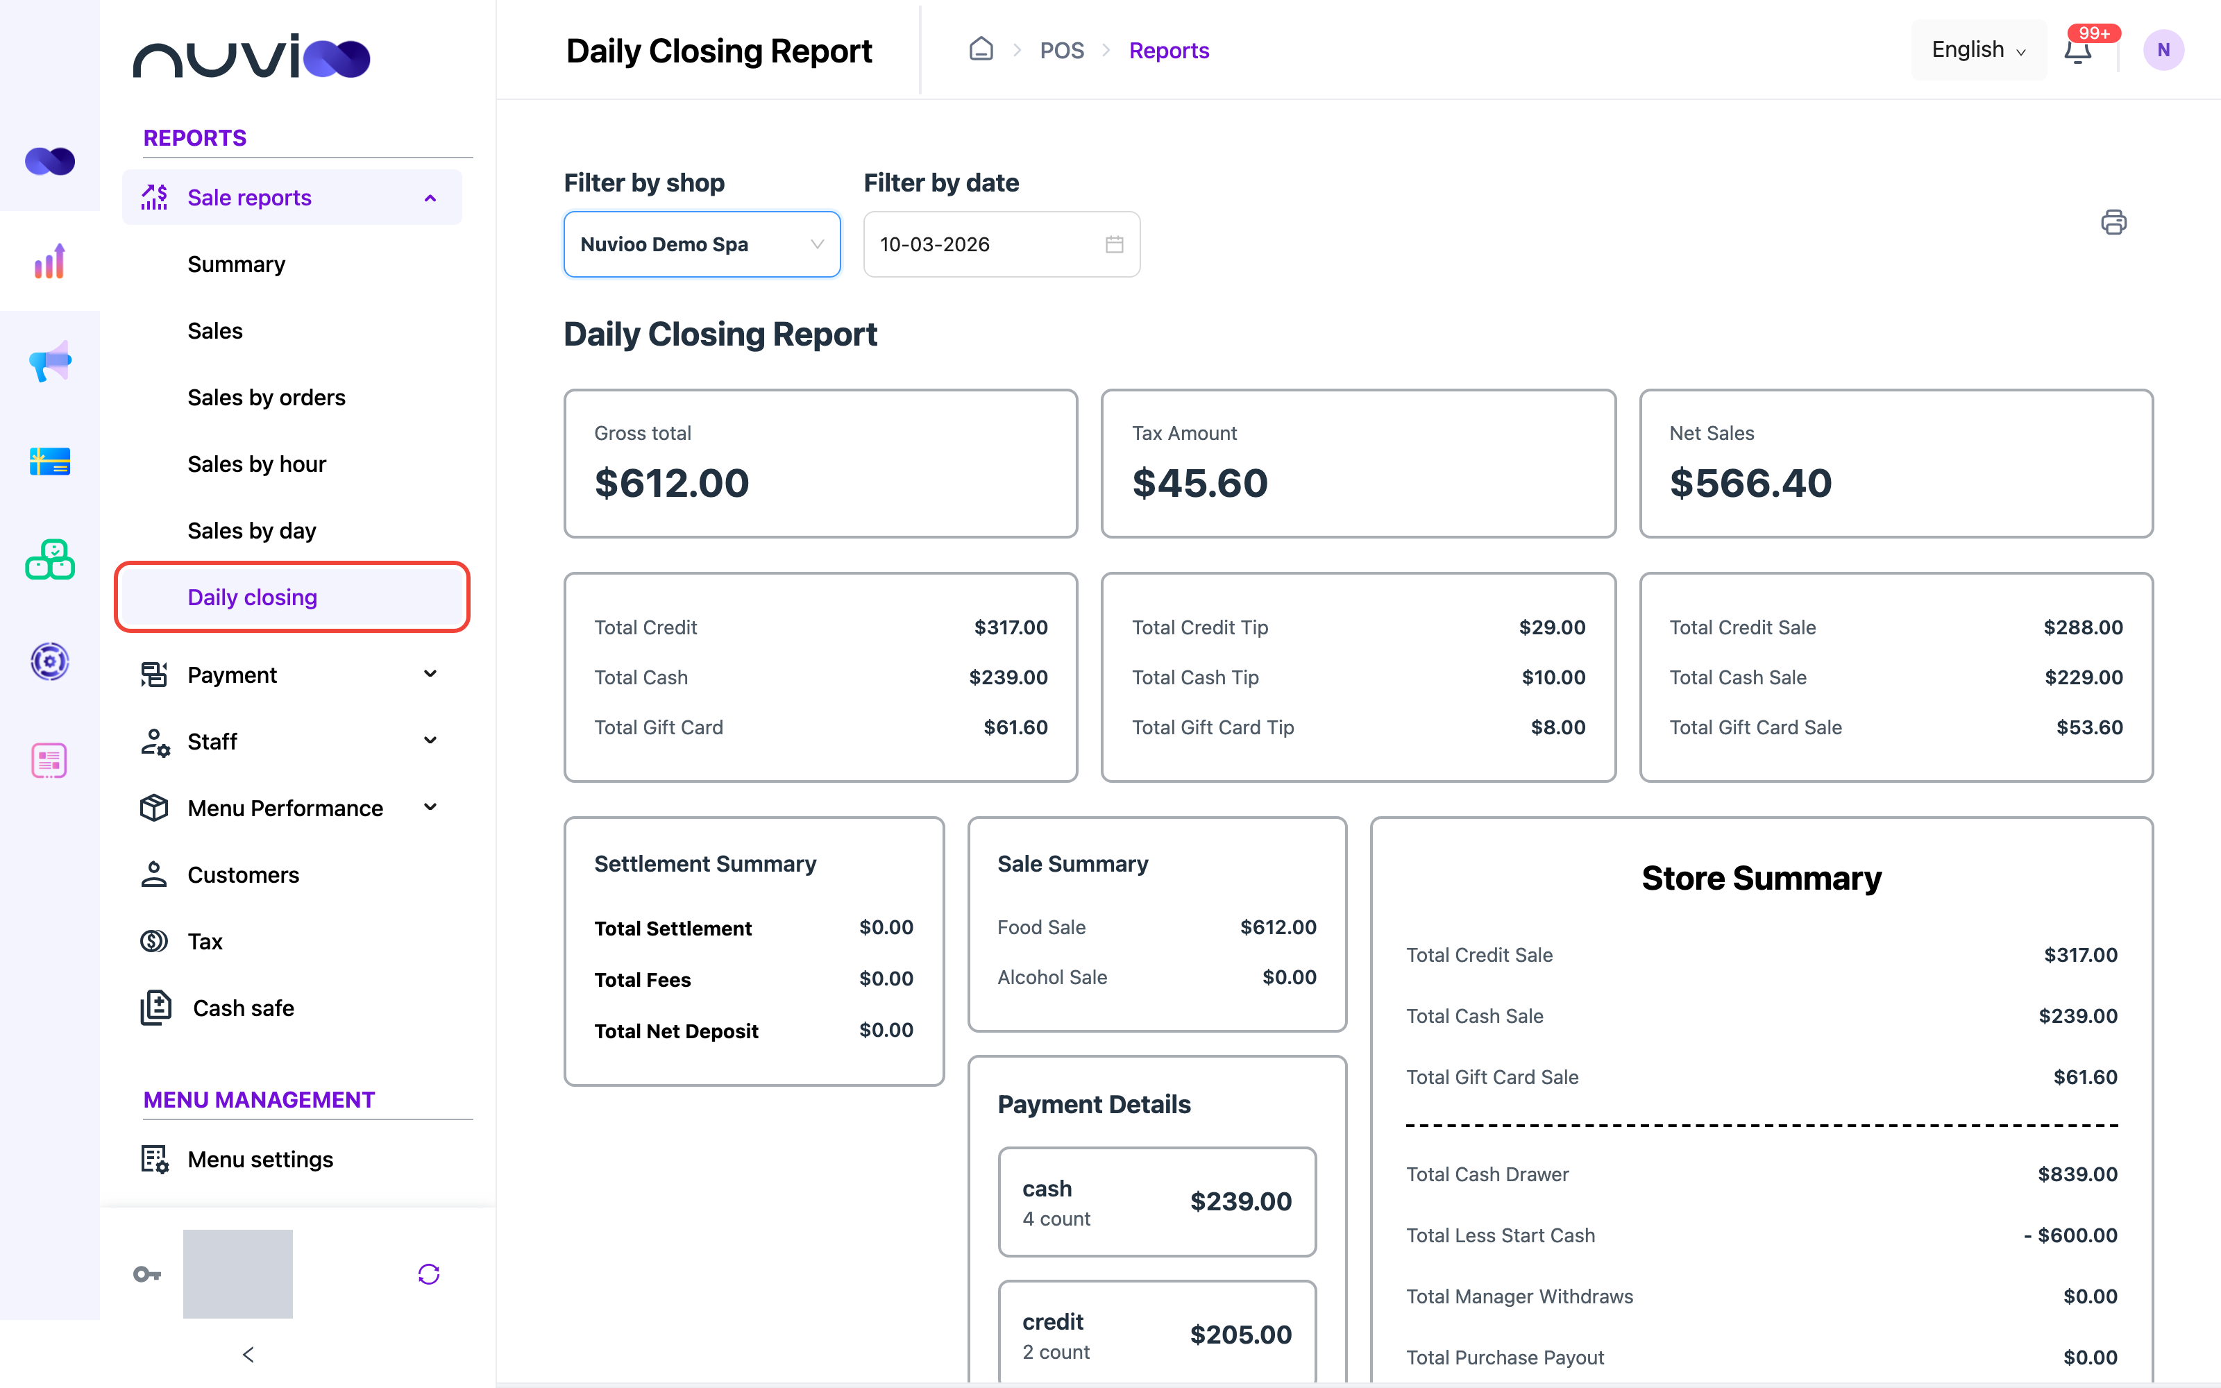Image resolution: width=2221 pixels, height=1388 pixels.
Task: Open the marketing megaphone sidebar icon
Action: click(49, 361)
